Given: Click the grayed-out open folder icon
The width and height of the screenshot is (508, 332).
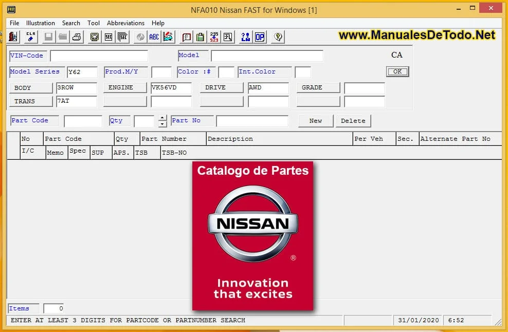Looking at the screenshot, I should 63,37.
